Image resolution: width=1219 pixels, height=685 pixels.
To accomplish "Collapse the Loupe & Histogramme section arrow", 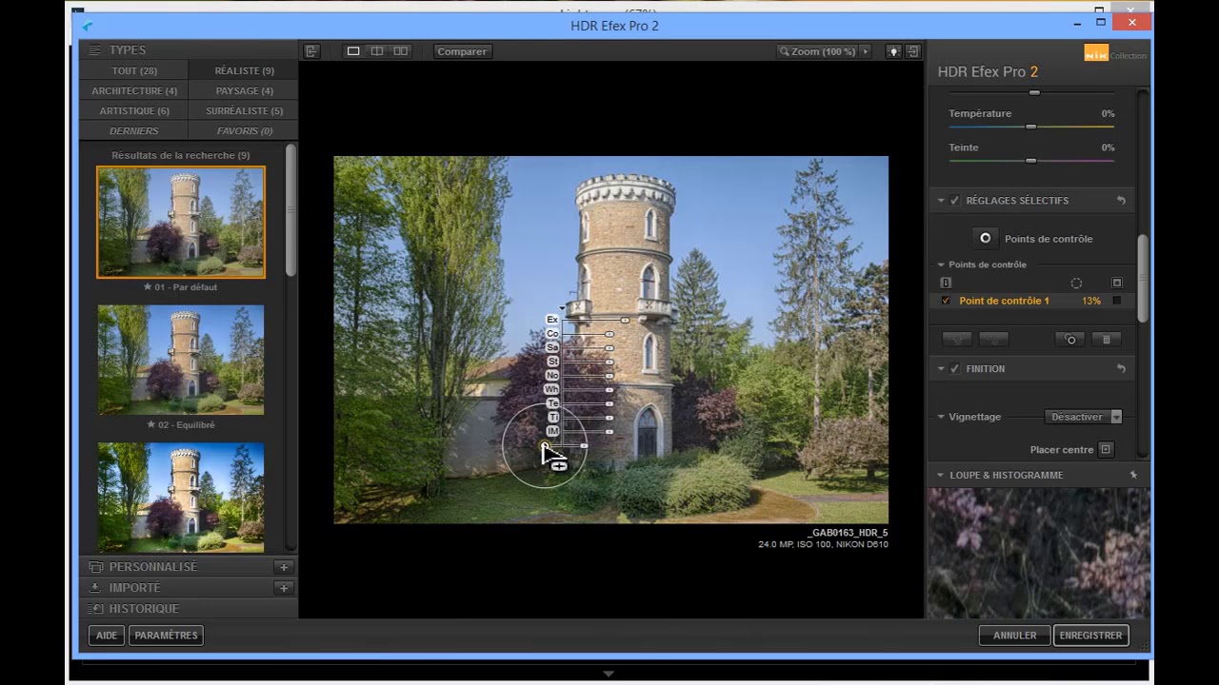I will [x=941, y=475].
